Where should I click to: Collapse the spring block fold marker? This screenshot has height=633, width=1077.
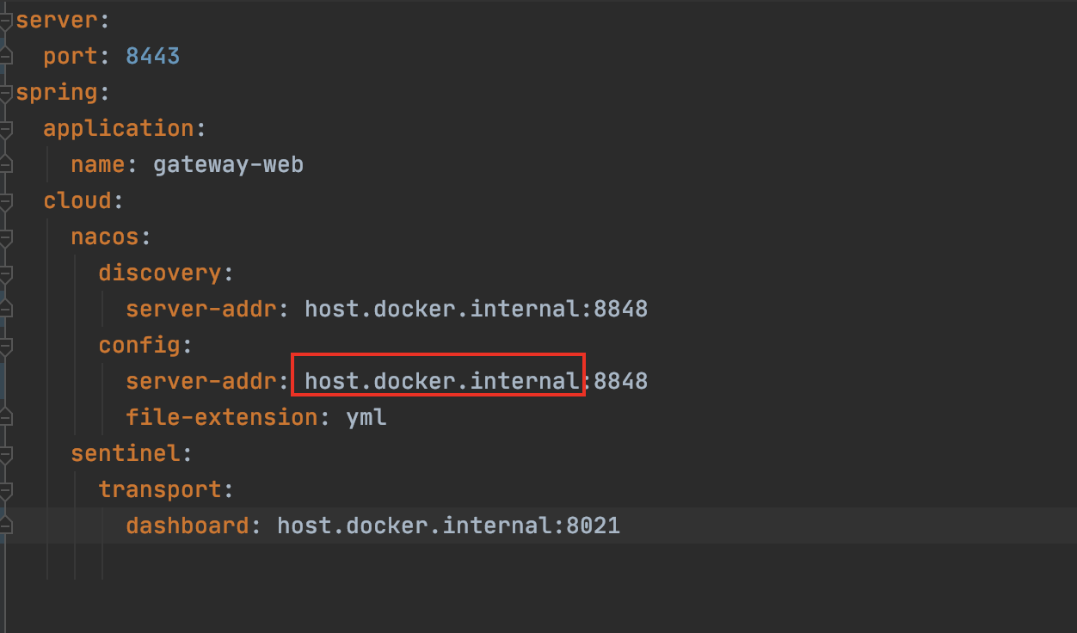coord(6,93)
